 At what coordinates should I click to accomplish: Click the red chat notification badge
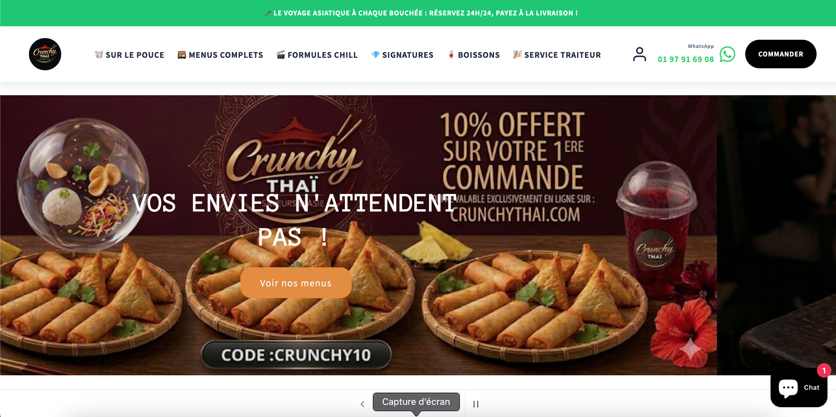pos(824,371)
